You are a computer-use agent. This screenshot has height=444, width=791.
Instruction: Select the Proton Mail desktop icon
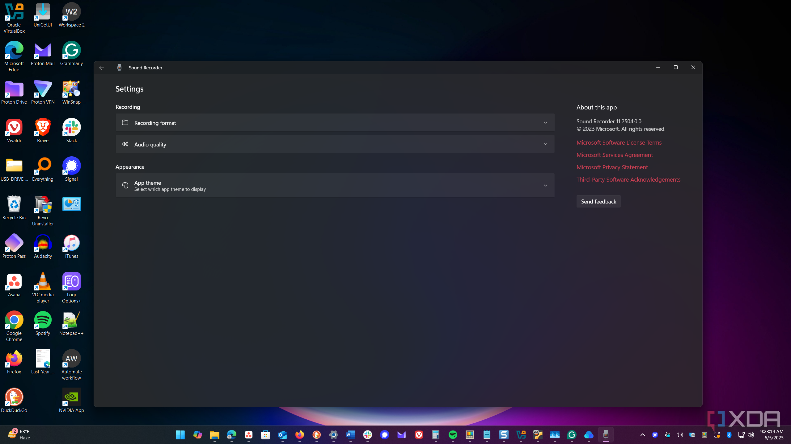click(x=43, y=53)
